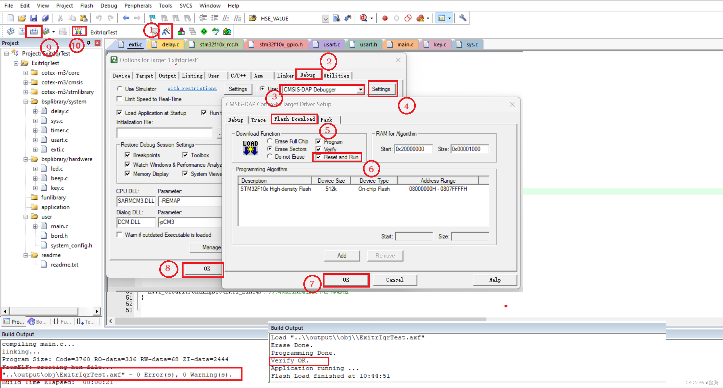Expand the cotex-m3/core folder
723x388 pixels.
(26, 73)
